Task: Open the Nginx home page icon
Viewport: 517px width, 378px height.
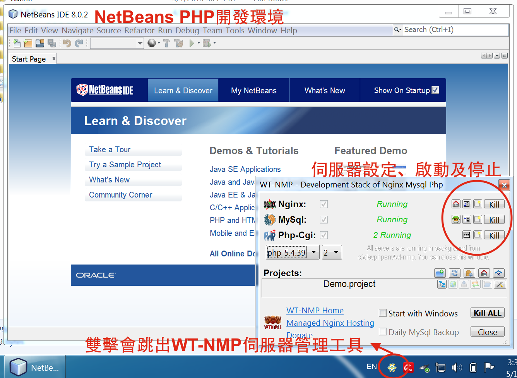Action: (456, 204)
